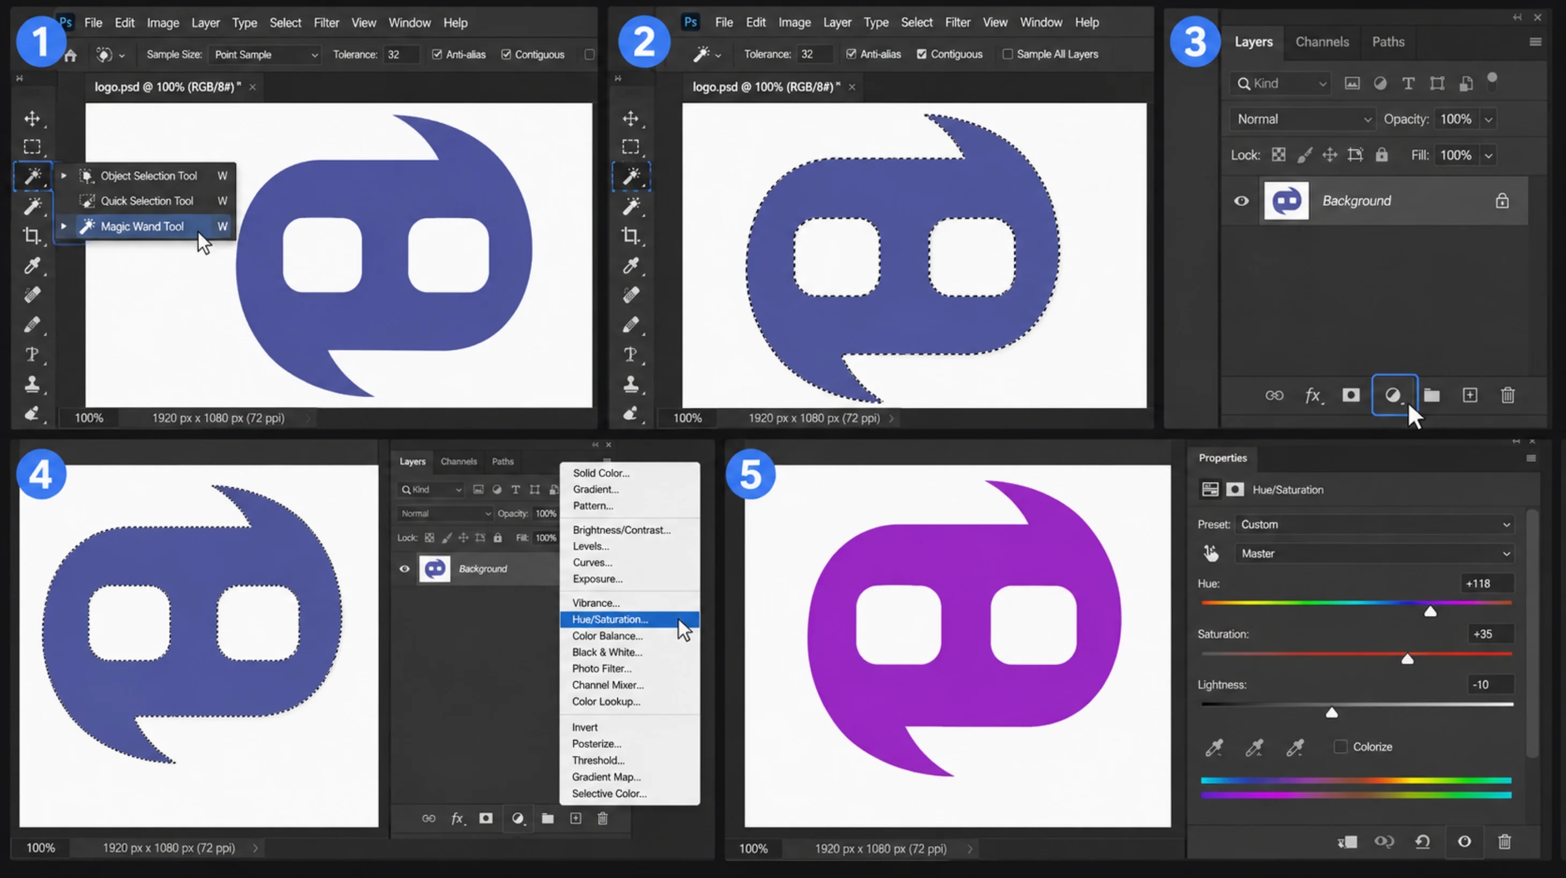
Task: Toggle Anti-alias checkbox in step 2 options bar
Action: pos(851,54)
